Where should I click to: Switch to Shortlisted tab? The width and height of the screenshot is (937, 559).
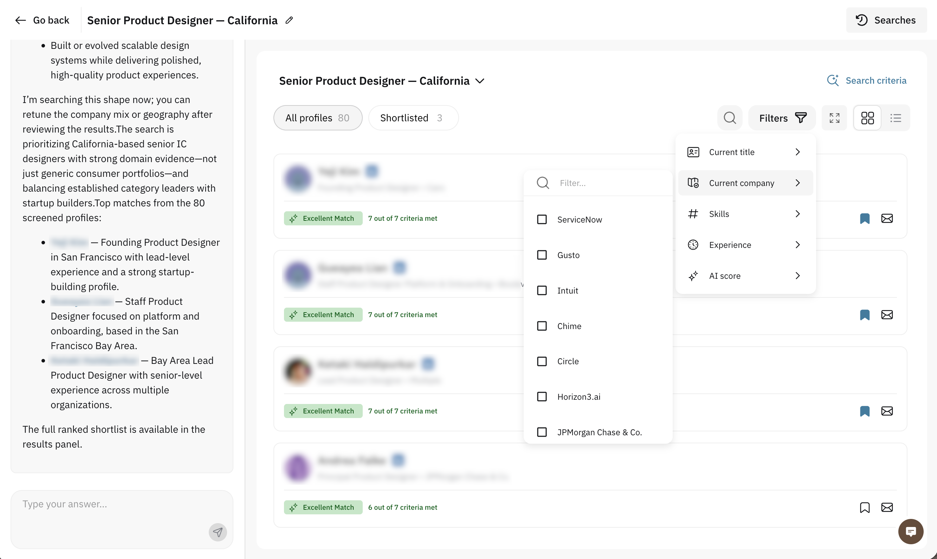pyautogui.click(x=413, y=118)
